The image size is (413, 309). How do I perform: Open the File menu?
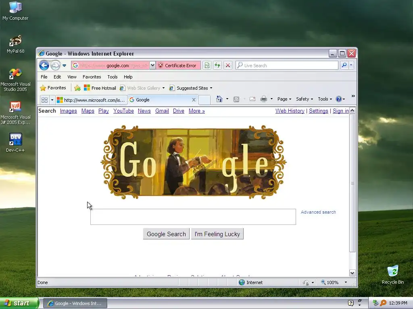(44, 77)
